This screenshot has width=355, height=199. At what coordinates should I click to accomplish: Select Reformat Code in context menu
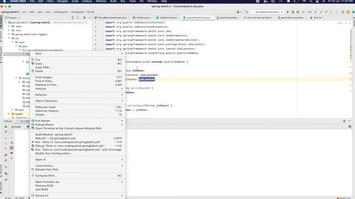[78, 107]
